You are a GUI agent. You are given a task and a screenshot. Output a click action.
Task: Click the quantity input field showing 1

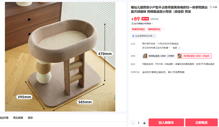139,123
